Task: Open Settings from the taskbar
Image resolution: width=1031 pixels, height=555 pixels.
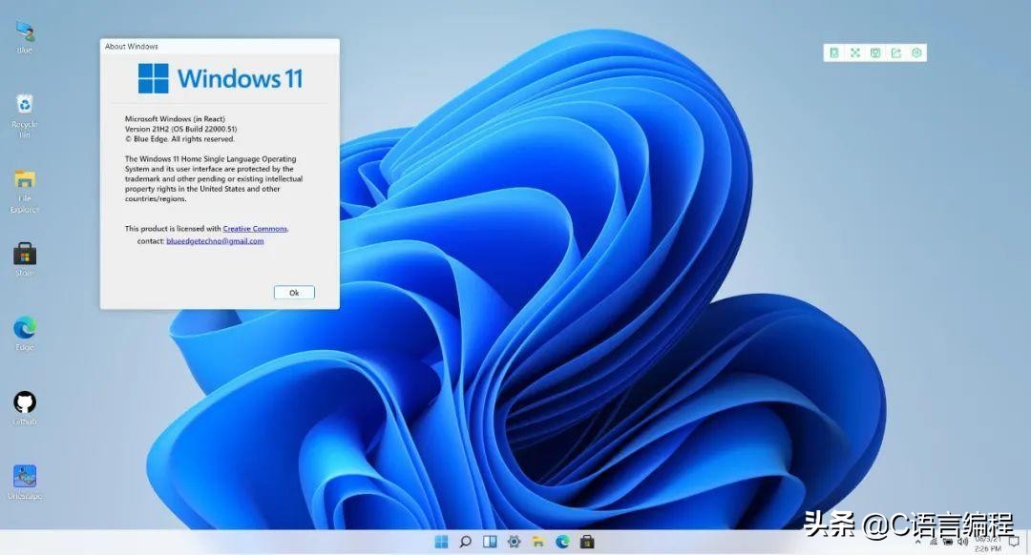Action: click(x=513, y=541)
